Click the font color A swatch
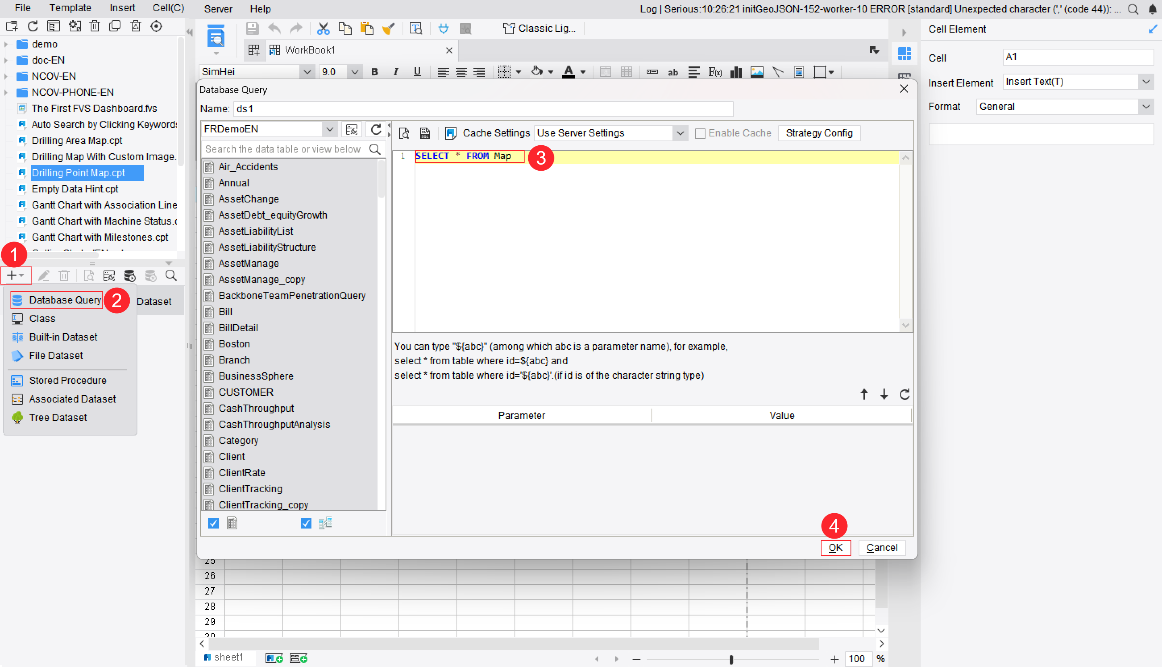 tap(569, 72)
